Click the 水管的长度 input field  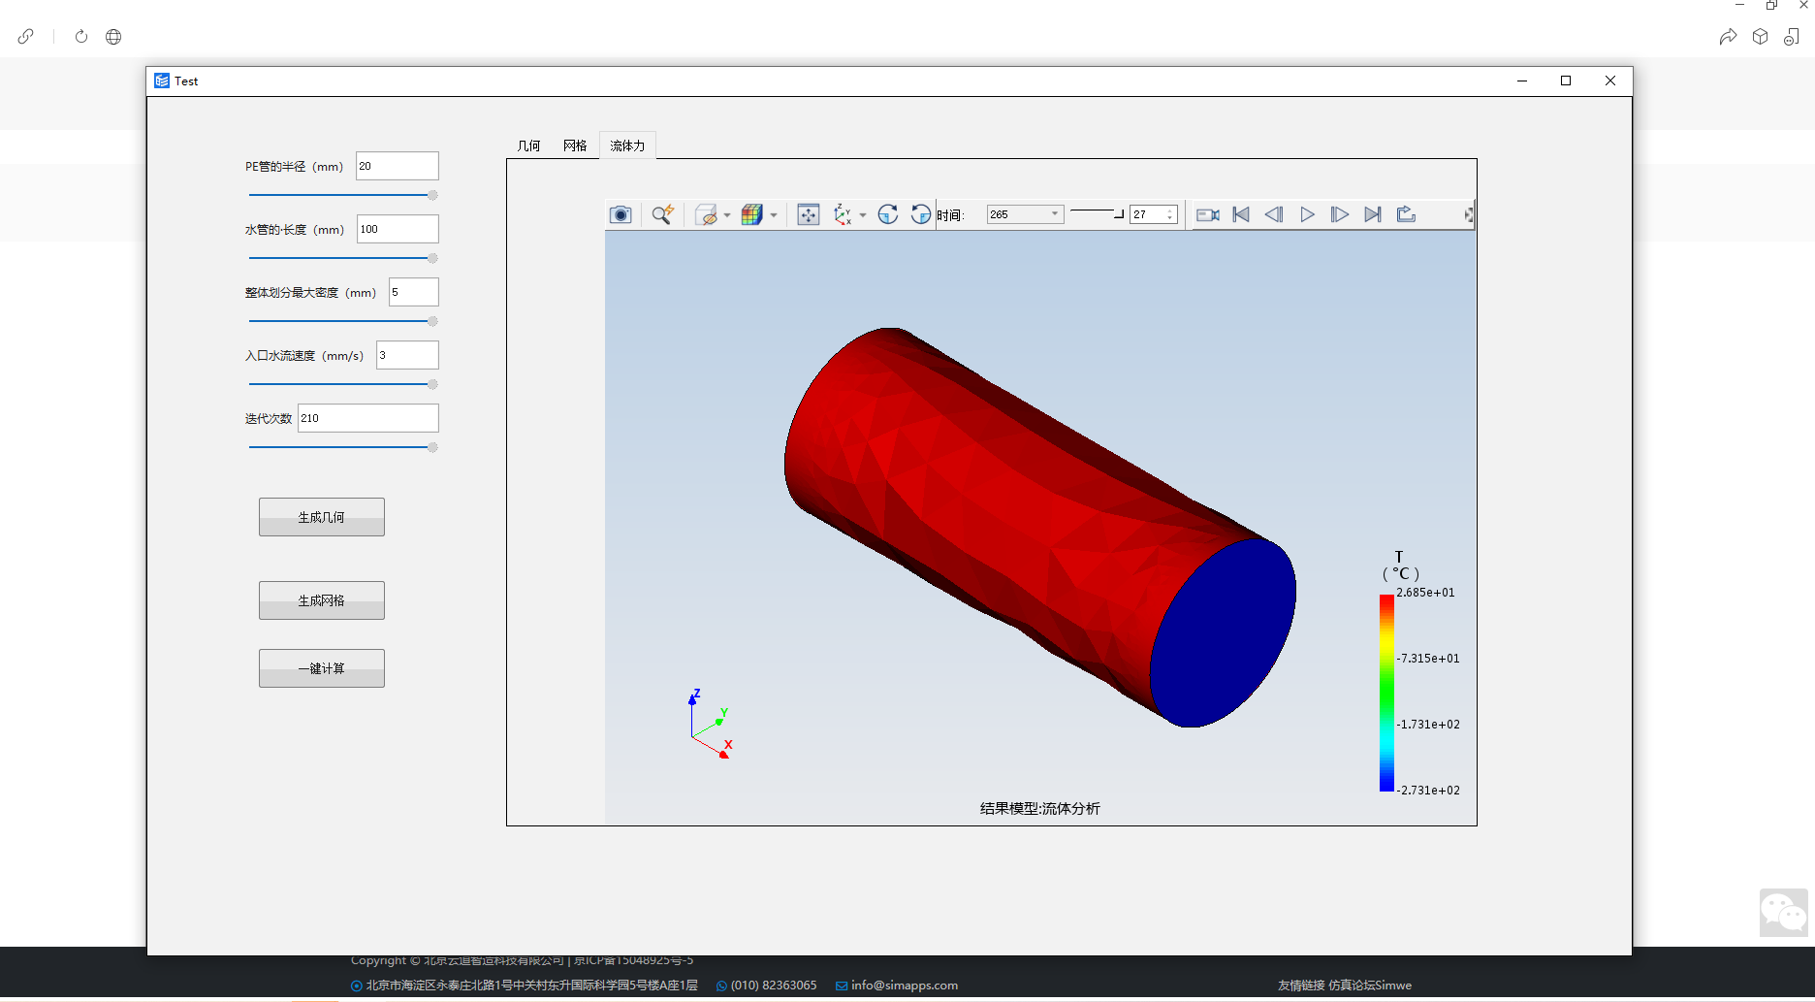[398, 229]
